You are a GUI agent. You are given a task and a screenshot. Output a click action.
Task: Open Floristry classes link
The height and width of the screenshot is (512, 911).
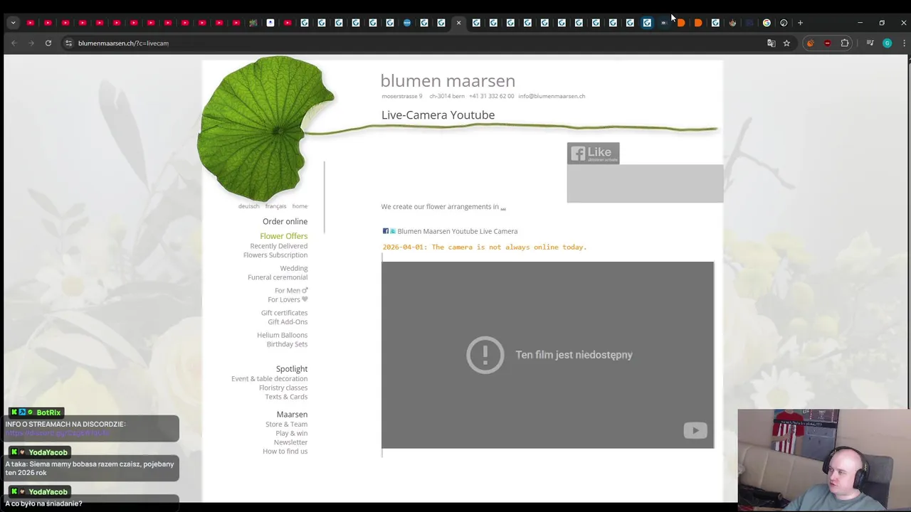(x=283, y=388)
